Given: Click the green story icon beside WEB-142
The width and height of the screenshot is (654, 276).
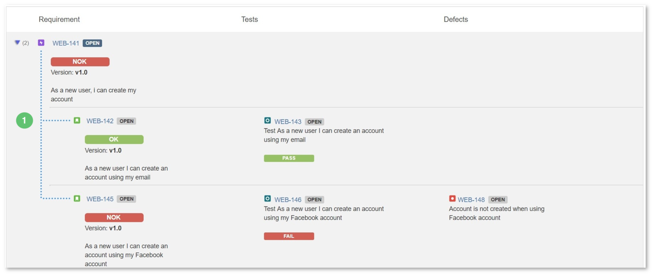Looking at the screenshot, I should coord(77,120).
